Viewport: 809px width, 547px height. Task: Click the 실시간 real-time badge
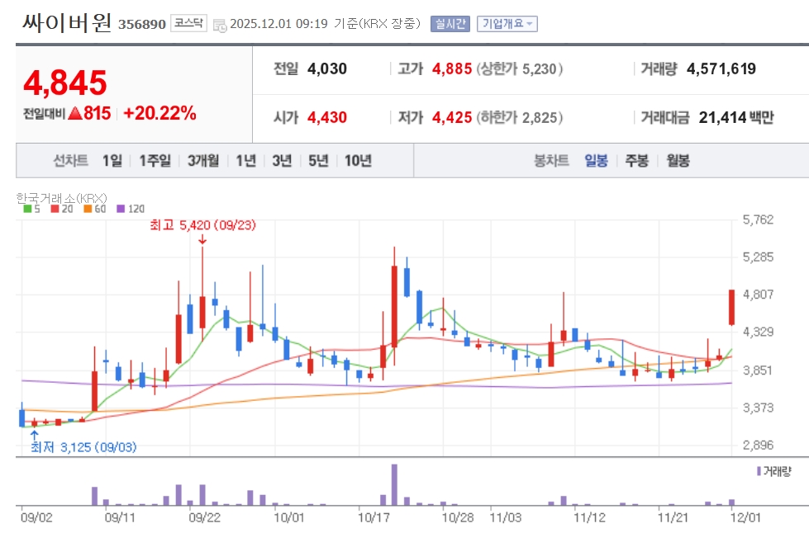pyautogui.click(x=450, y=24)
